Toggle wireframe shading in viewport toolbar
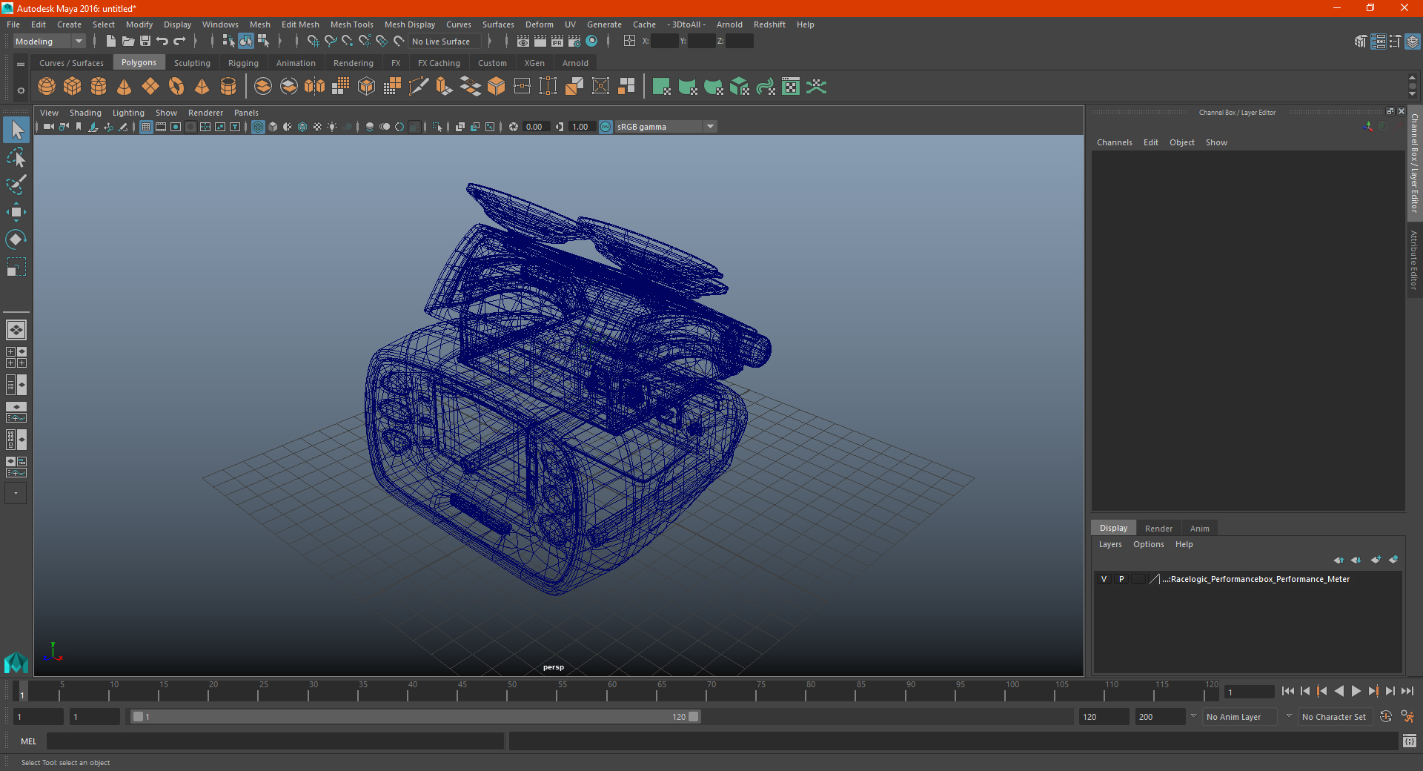Image resolution: width=1423 pixels, height=771 pixels. [258, 127]
